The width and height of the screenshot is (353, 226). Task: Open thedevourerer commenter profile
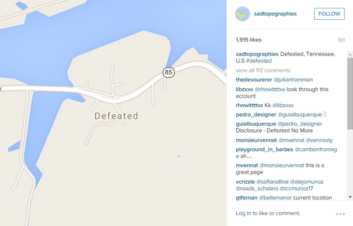[254, 80]
